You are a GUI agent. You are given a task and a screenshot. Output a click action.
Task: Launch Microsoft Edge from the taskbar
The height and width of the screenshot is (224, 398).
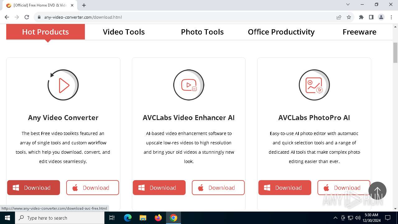128,218
